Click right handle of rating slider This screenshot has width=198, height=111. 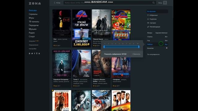pyautogui.click(x=139, y=47)
